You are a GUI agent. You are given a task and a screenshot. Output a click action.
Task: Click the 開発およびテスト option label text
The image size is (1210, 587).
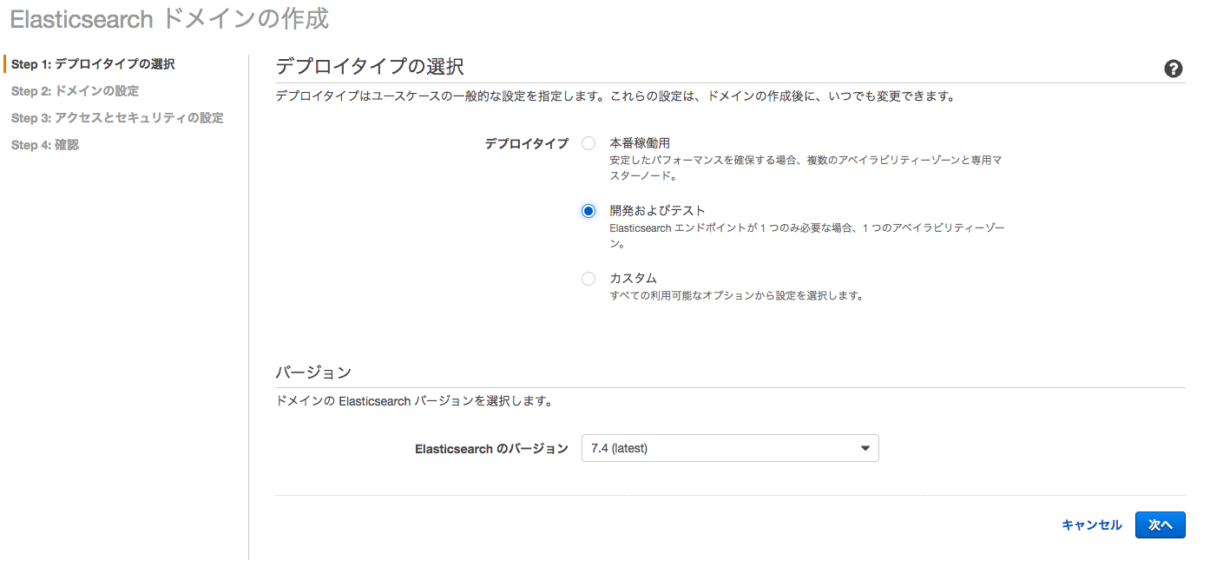pos(657,210)
